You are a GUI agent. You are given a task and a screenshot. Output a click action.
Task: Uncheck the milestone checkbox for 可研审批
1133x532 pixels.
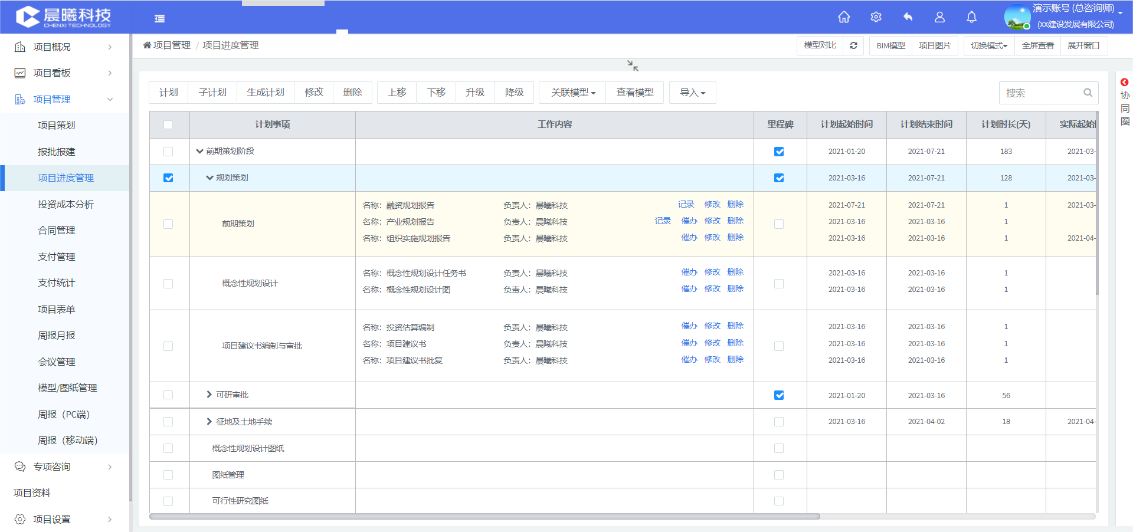tap(779, 395)
